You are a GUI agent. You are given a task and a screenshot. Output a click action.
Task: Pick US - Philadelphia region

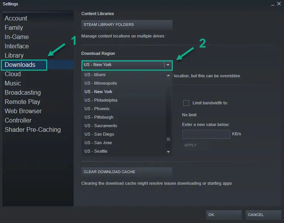pos(124,100)
